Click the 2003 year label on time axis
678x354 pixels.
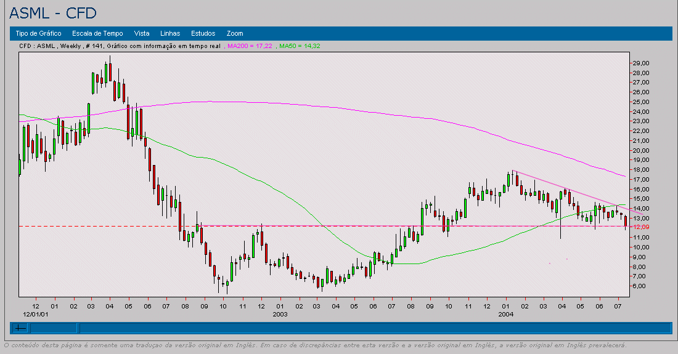[x=279, y=313]
